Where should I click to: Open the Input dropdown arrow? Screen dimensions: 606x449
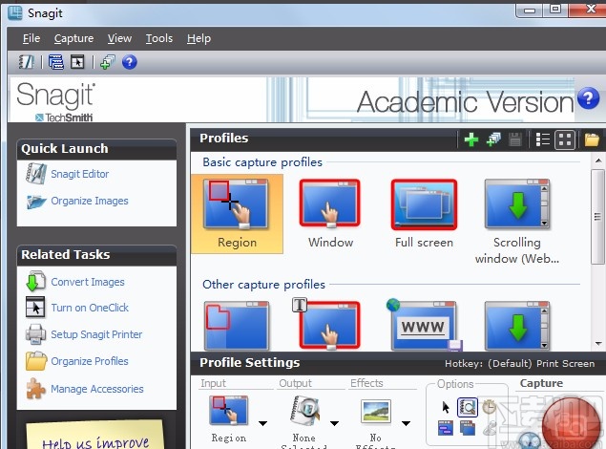click(262, 423)
